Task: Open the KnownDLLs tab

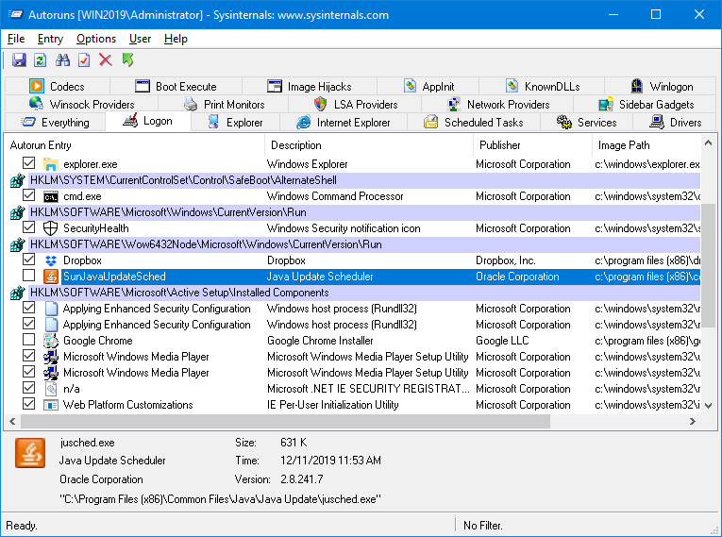Action: [x=543, y=87]
